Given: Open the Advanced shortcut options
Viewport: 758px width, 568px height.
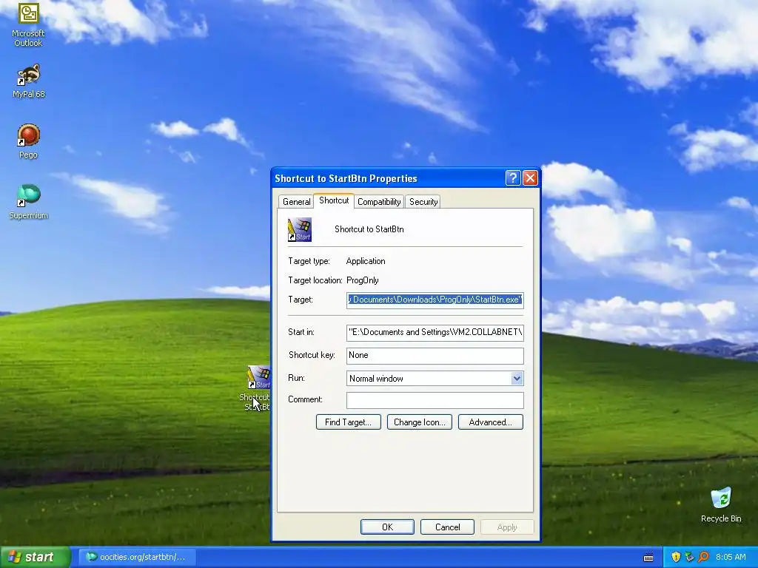Looking at the screenshot, I should pos(490,422).
